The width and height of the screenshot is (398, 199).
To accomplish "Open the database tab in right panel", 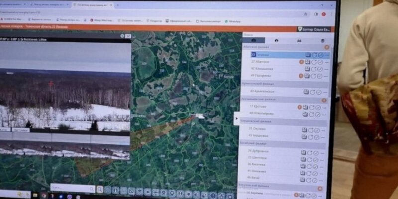I will point(322,41).
